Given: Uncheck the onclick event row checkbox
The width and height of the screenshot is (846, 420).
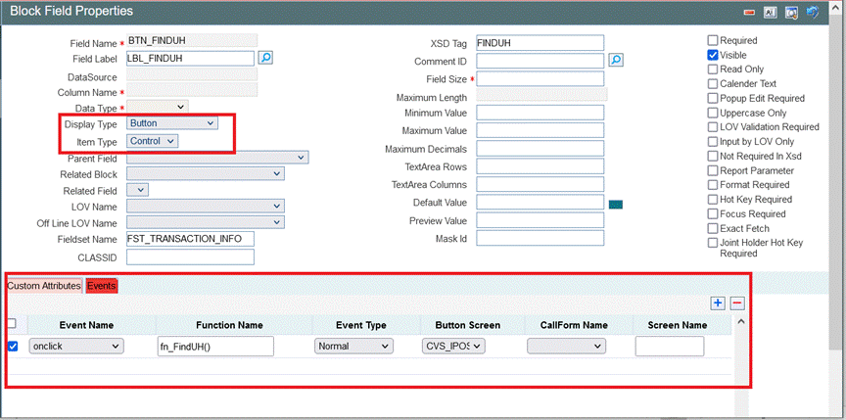Looking at the screenshot, I should tap(13, 347).
